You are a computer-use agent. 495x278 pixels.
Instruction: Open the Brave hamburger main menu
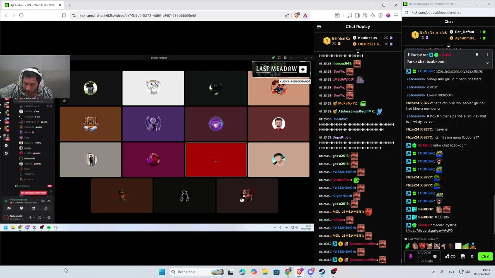coord(396,15)
